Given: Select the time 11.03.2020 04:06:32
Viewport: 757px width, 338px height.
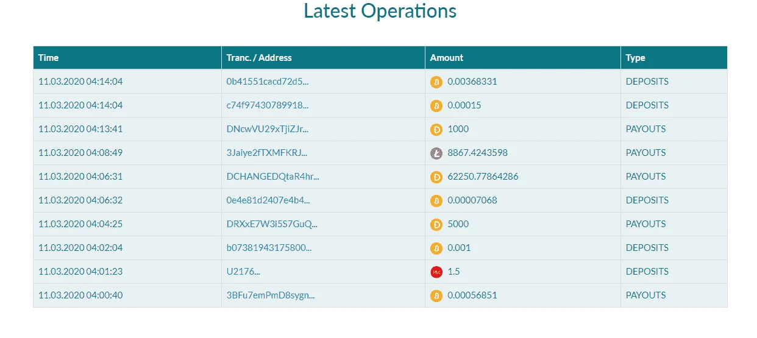Looking at the screenshot, I should pyautogui.click(x=80, y=200).
